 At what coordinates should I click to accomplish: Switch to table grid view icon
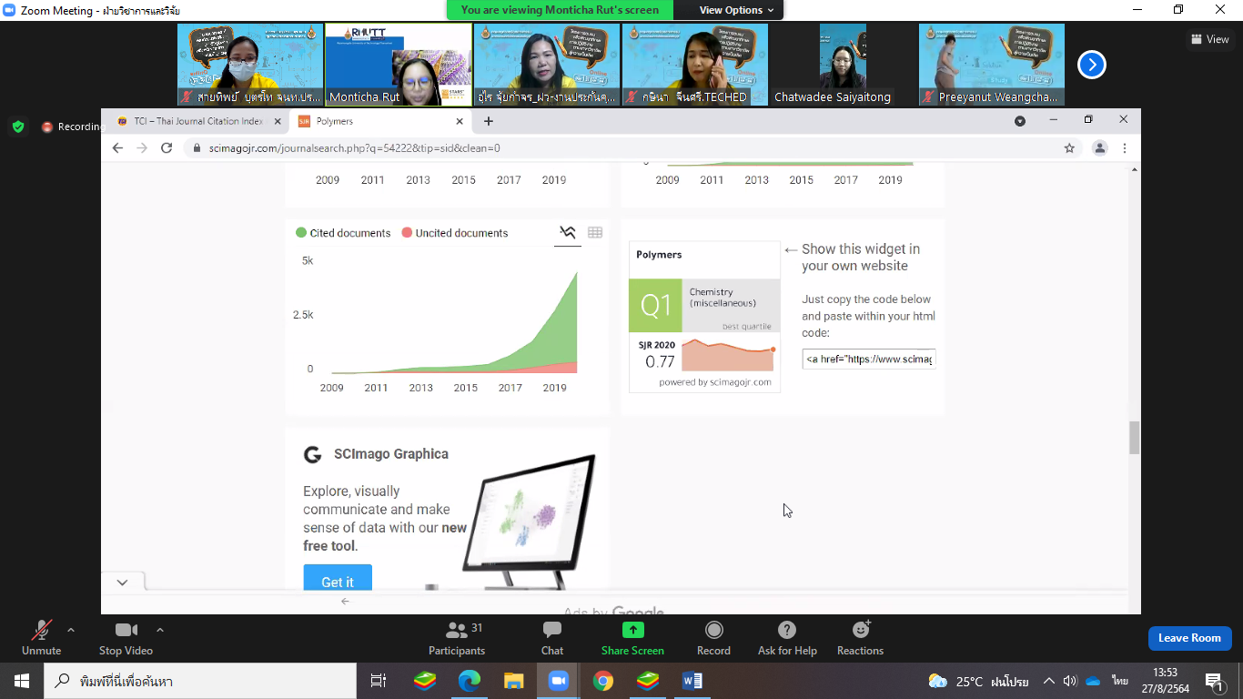coord(595,233)
